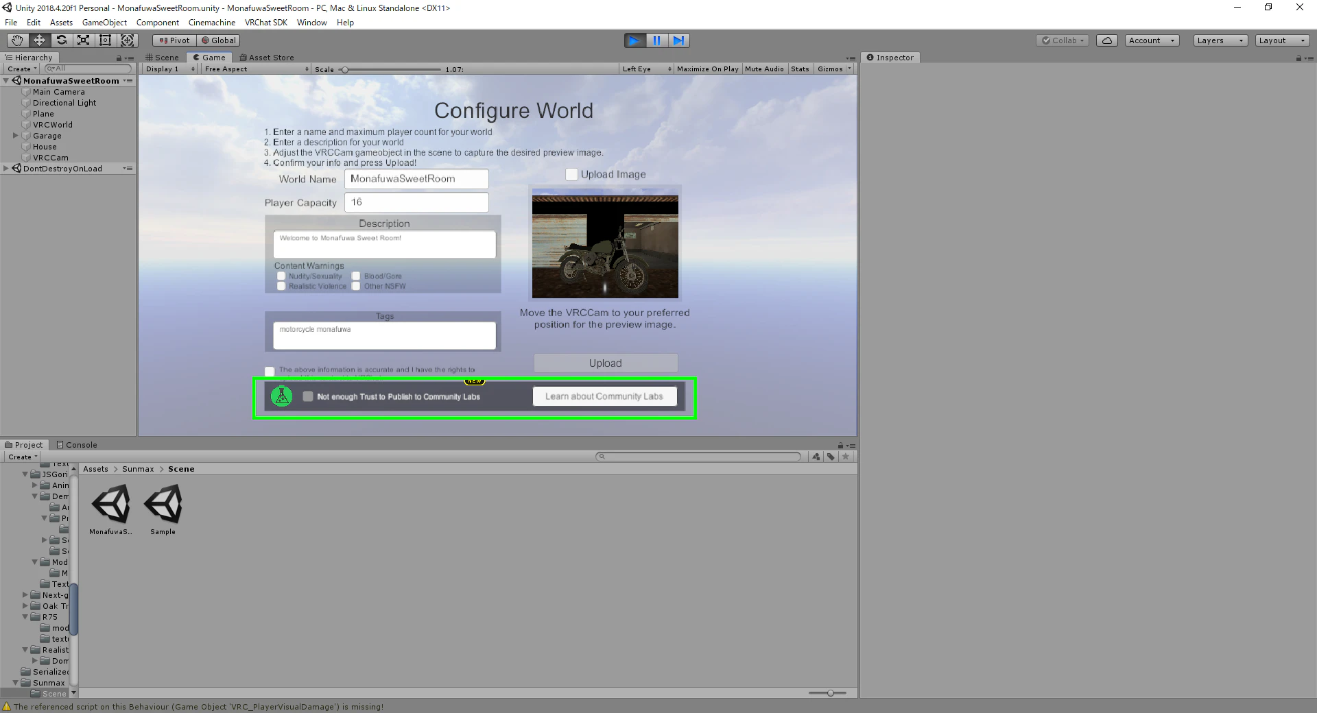Select the Main Camera object
Viewport: 1317px width, 713px height.
(59, 92)
